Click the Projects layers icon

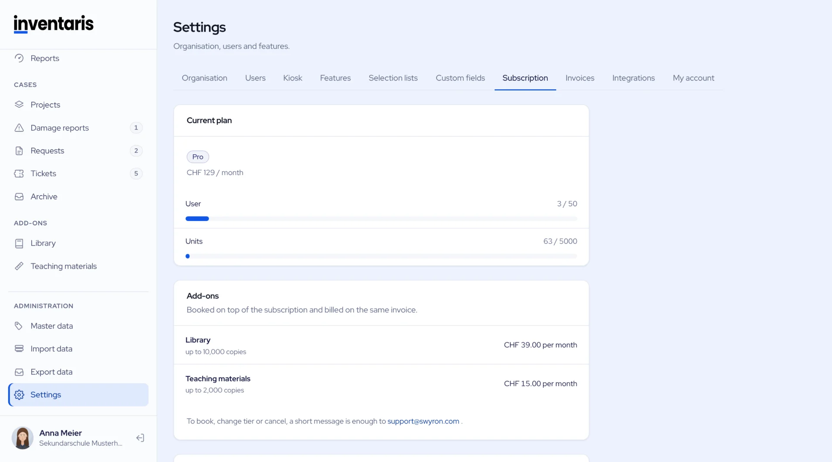pyautogui.click(x=19, y=104)
